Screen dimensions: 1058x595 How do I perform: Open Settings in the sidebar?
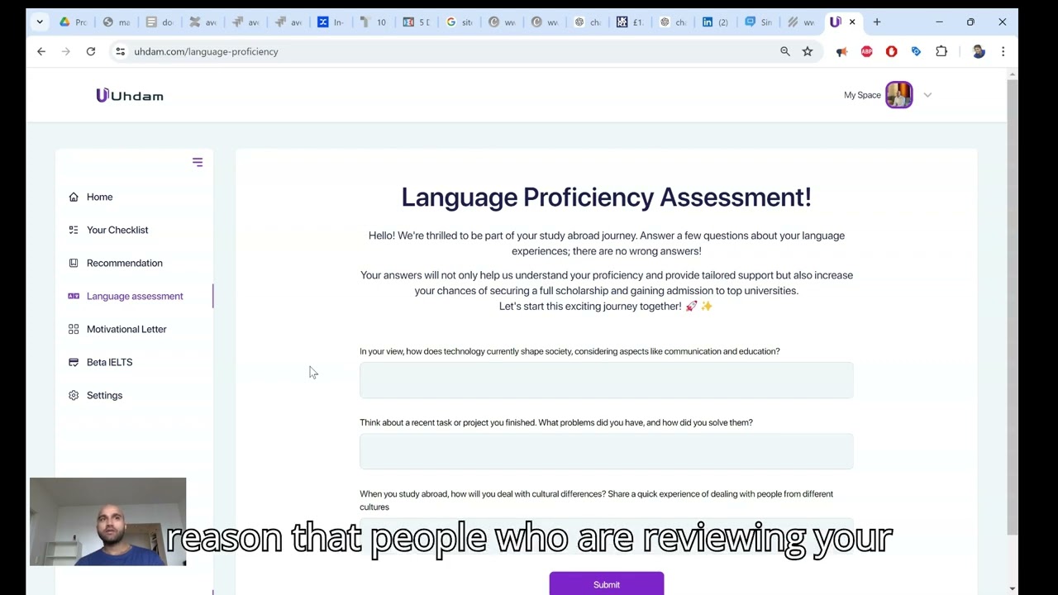[x=104, y=395]
